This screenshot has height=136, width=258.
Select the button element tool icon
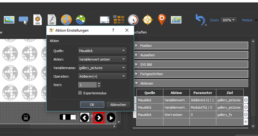click(x=24, y=20)
